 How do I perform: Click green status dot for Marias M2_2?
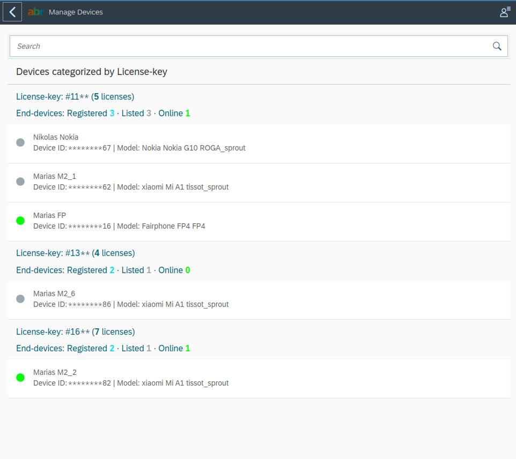coord(20,378)
